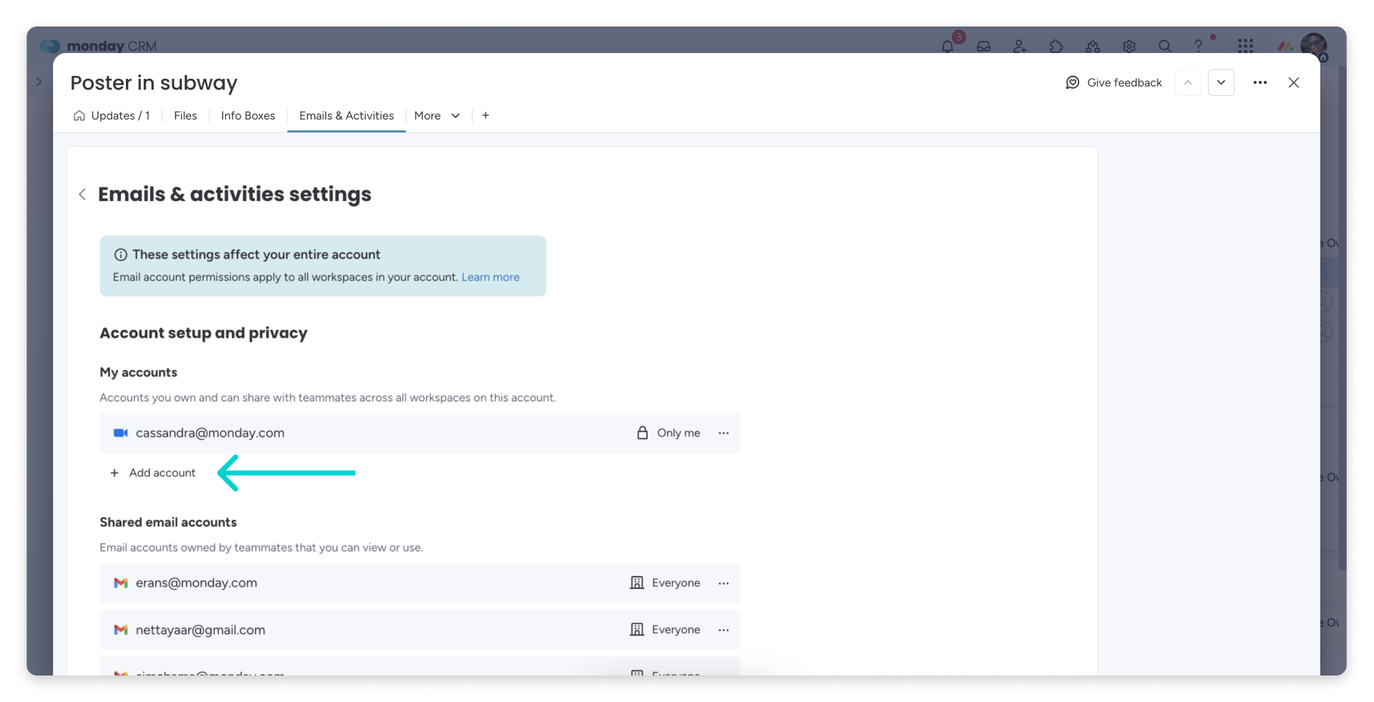Viewport: 1374px width, 702px height.
Task: Switch to the Info Boxes tab
Action: 248,115
